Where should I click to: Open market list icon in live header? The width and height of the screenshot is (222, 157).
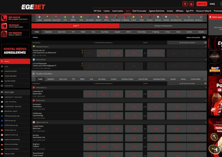click(205, 42)
